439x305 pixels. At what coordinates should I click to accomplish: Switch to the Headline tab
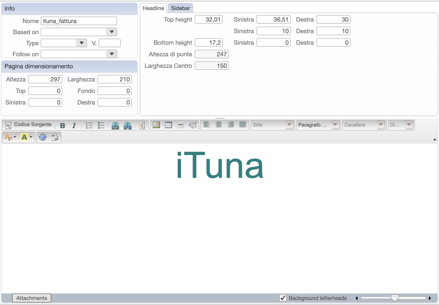153,8
